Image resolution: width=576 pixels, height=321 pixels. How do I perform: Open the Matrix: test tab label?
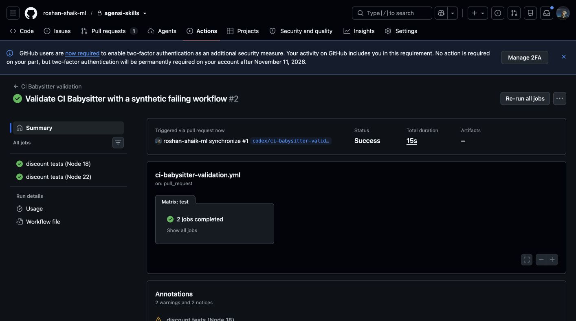coord(175,201)
